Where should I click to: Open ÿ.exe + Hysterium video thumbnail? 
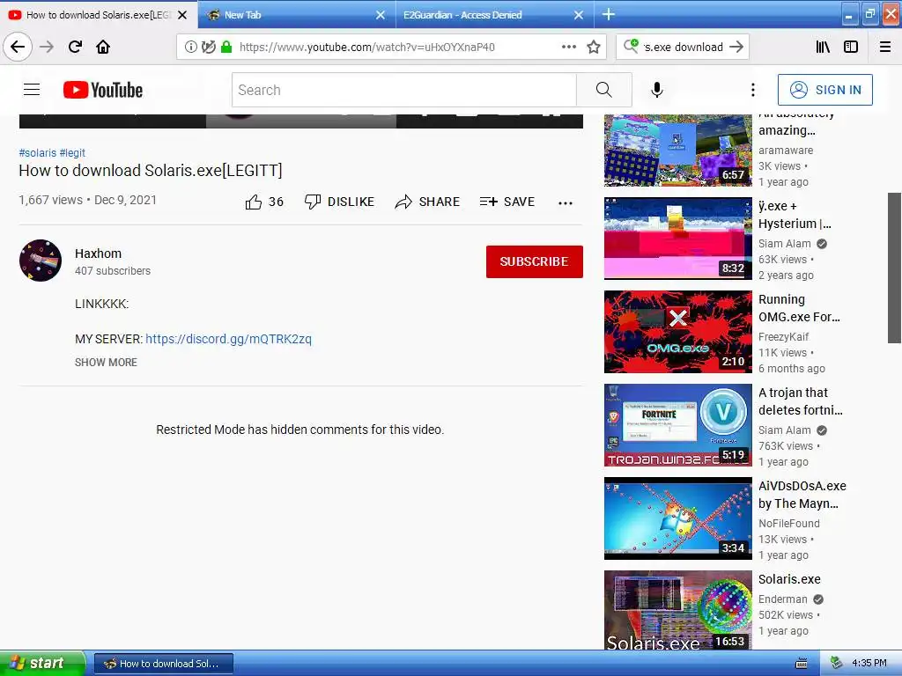677,238
